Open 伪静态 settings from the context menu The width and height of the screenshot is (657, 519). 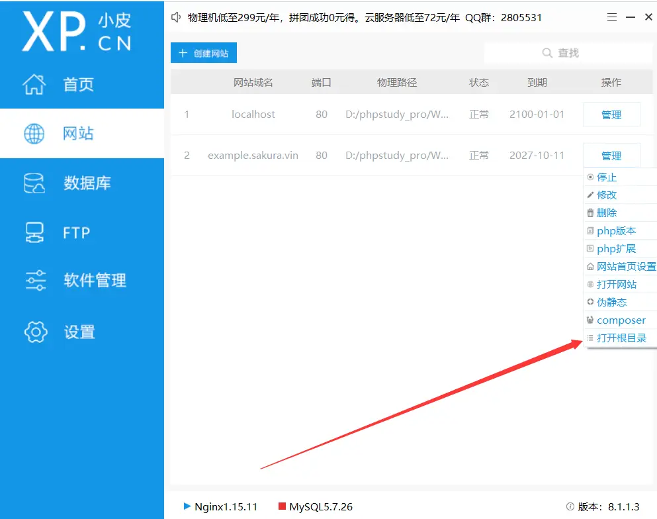click(609, 302)
